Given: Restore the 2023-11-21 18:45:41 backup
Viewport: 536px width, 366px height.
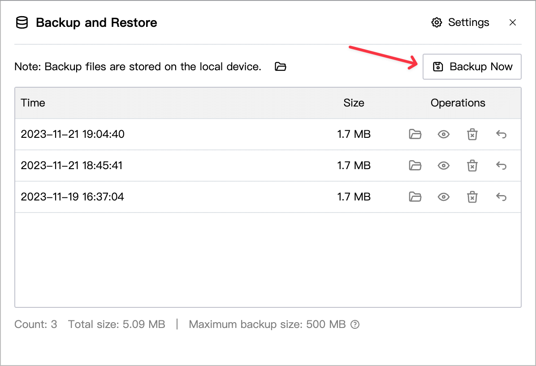Looking at the screenshot, I should [501, 166].
